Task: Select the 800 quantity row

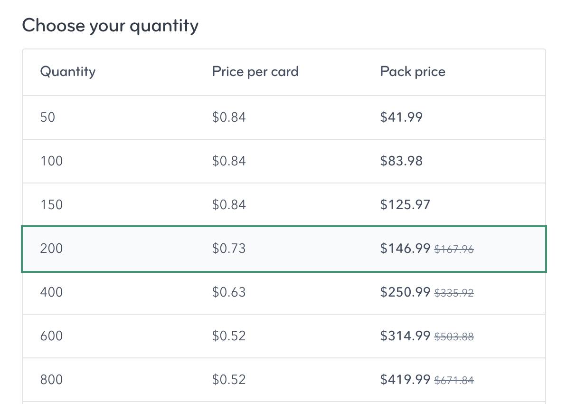Action: [51, 380]
